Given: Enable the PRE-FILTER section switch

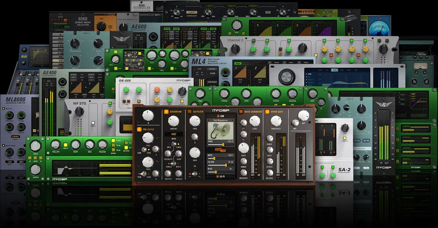Looking at the screenshot, I should click(x=139, y=129).
